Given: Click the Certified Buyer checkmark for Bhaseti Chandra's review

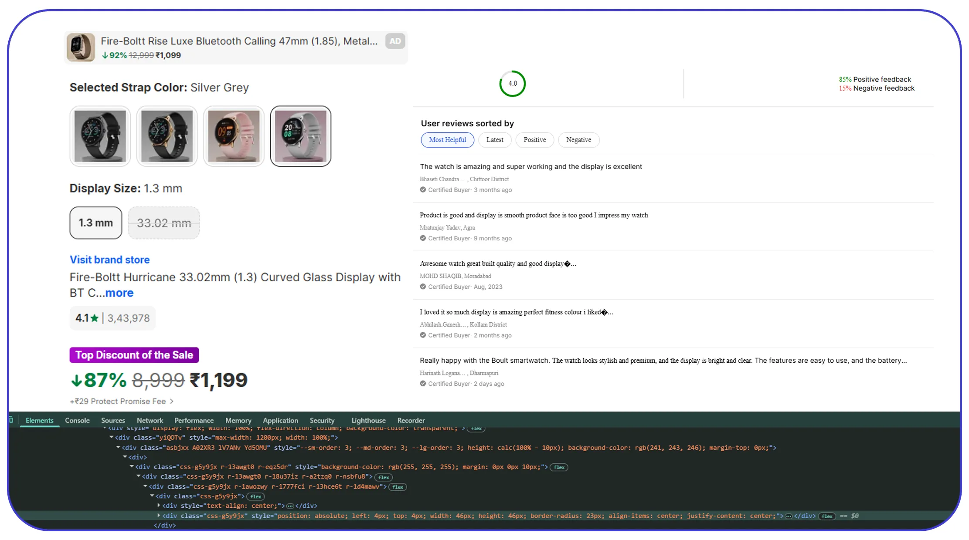Looking at the screenshot, I should point(423,189).
